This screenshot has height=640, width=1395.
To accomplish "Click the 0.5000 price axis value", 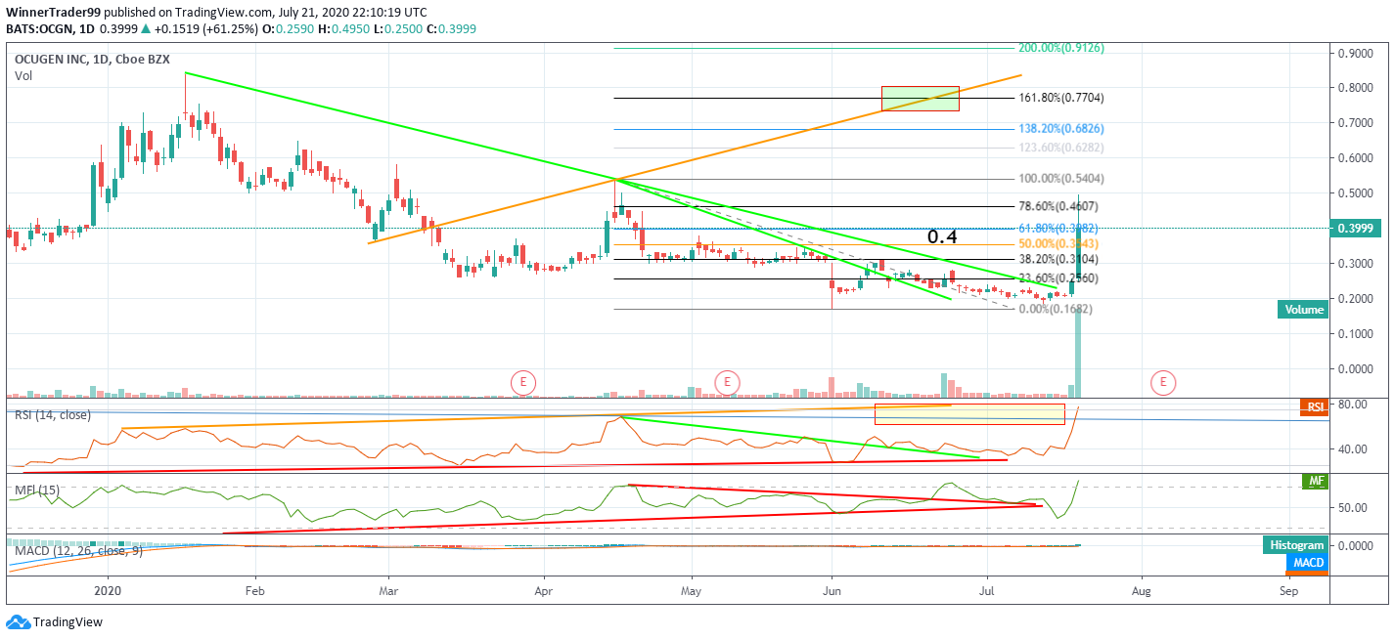I will [1356, 193].
